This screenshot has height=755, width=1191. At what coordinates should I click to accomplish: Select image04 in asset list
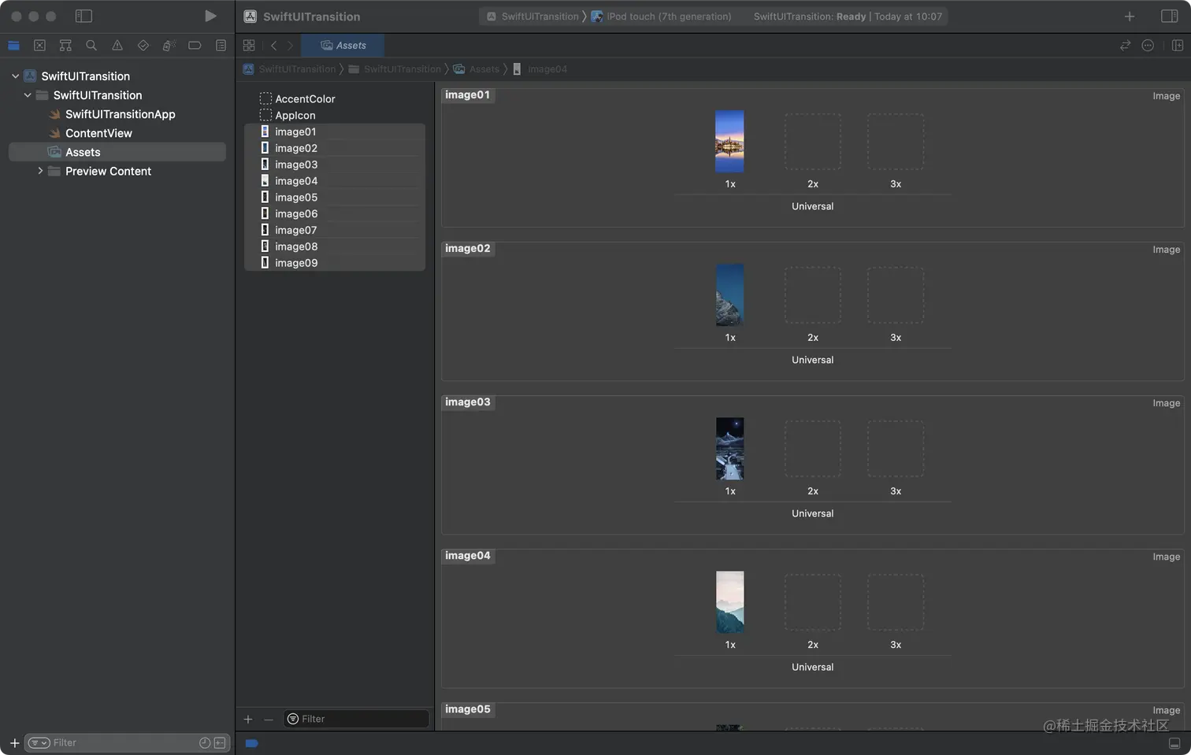[x=335, y=181]
